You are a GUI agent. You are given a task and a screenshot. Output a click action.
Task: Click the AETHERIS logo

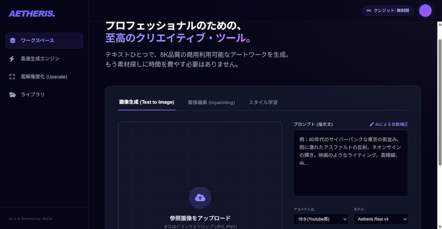point(32,14)
